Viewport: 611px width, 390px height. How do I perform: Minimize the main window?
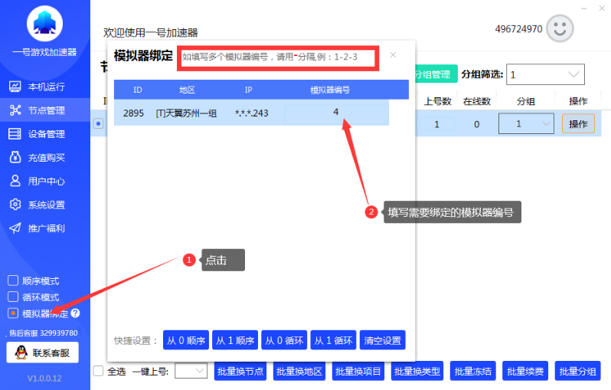click(583, 8)
